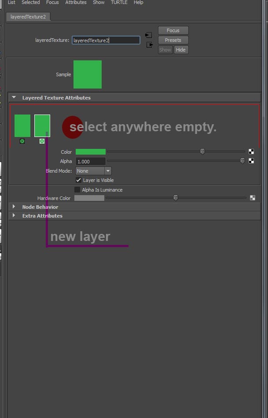The image size is (268, 418).
Task: Open the List menu
Action: coord(11,2)
